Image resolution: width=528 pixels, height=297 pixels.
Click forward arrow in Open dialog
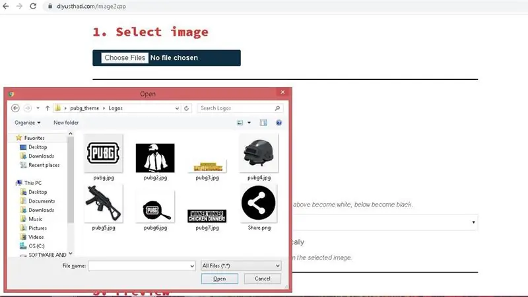pyautogui.click(x=28, y=108)
